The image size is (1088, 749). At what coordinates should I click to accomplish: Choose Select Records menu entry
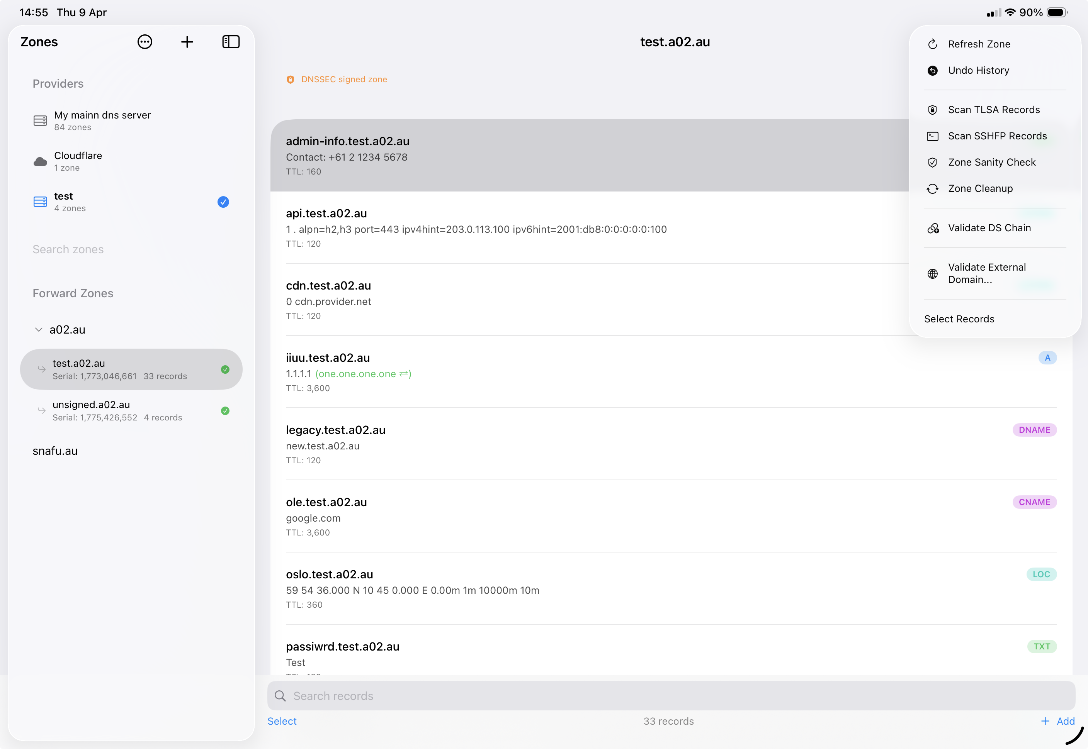(995, 319)
